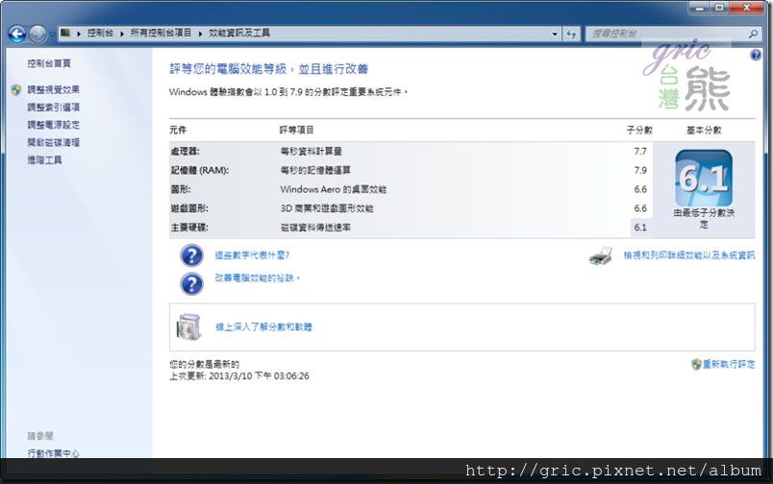The image size is (773, 484).
Task: Open 進階工具 in the sidebar
Action: [x=44, y=160]
